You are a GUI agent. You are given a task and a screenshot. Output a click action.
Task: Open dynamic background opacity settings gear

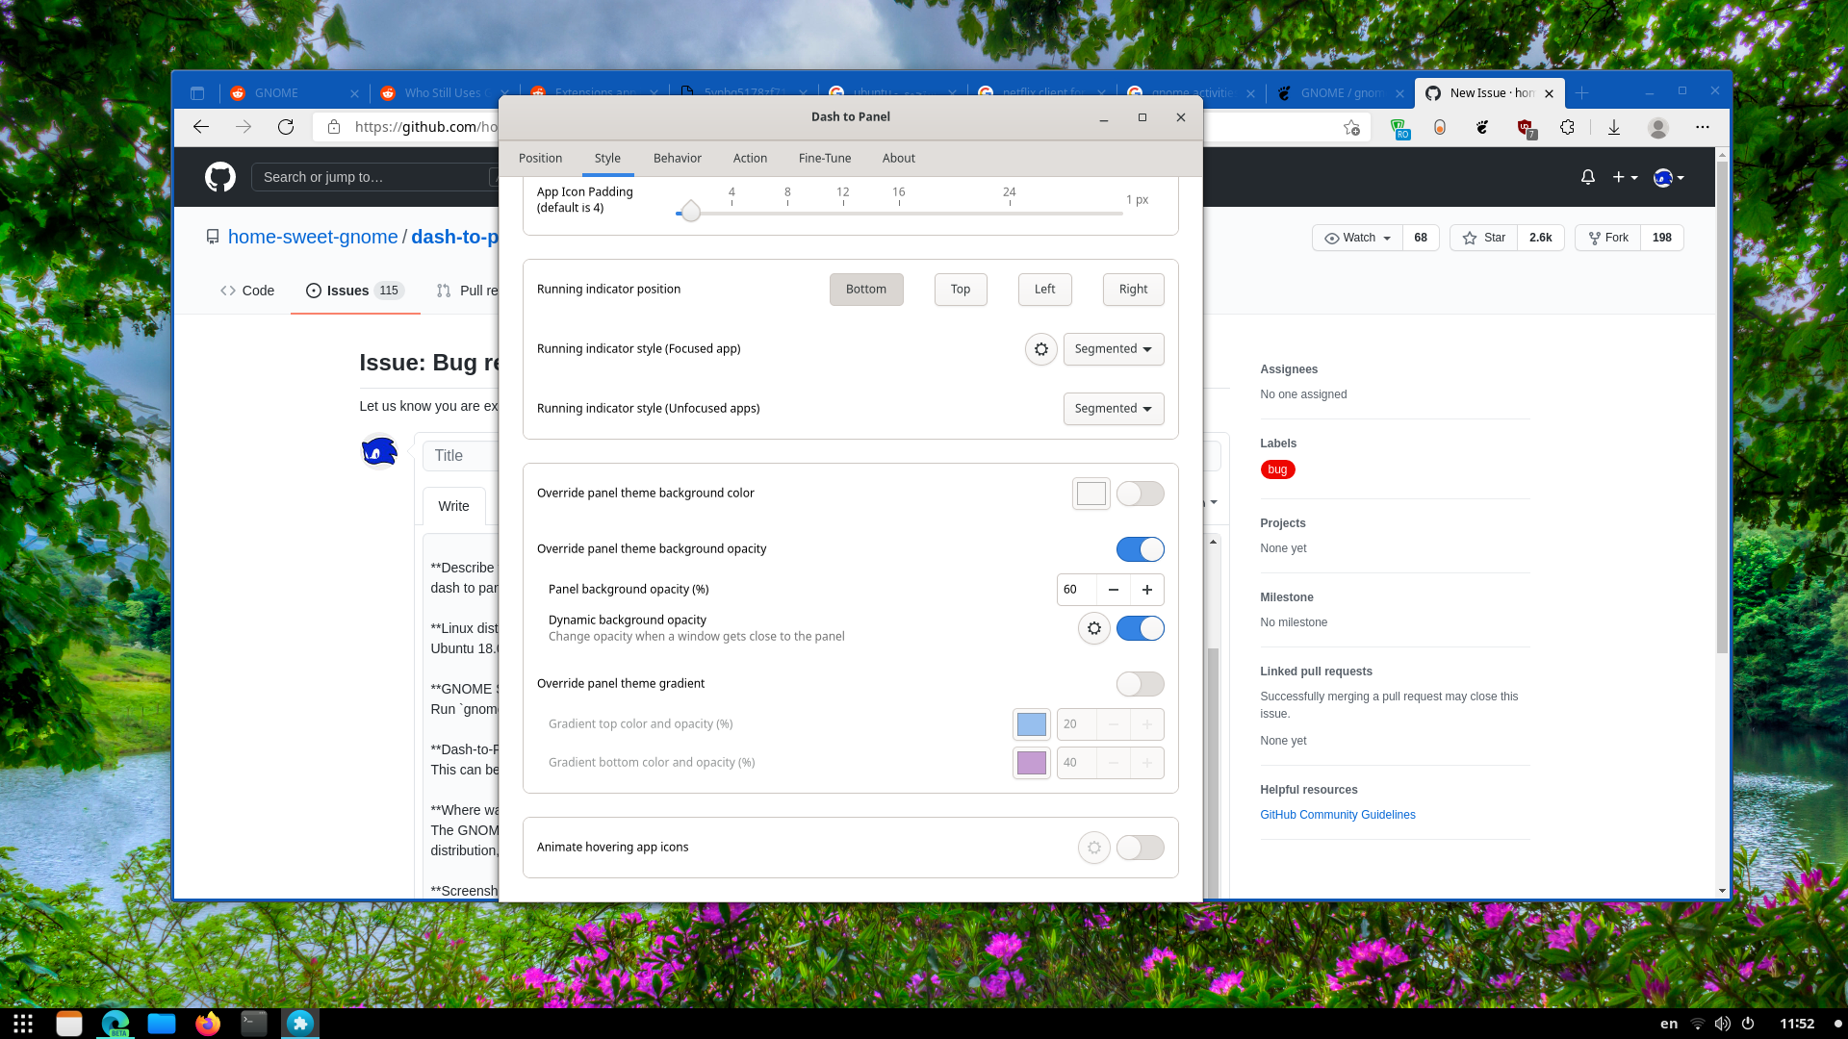click(x=1094, y=628)
